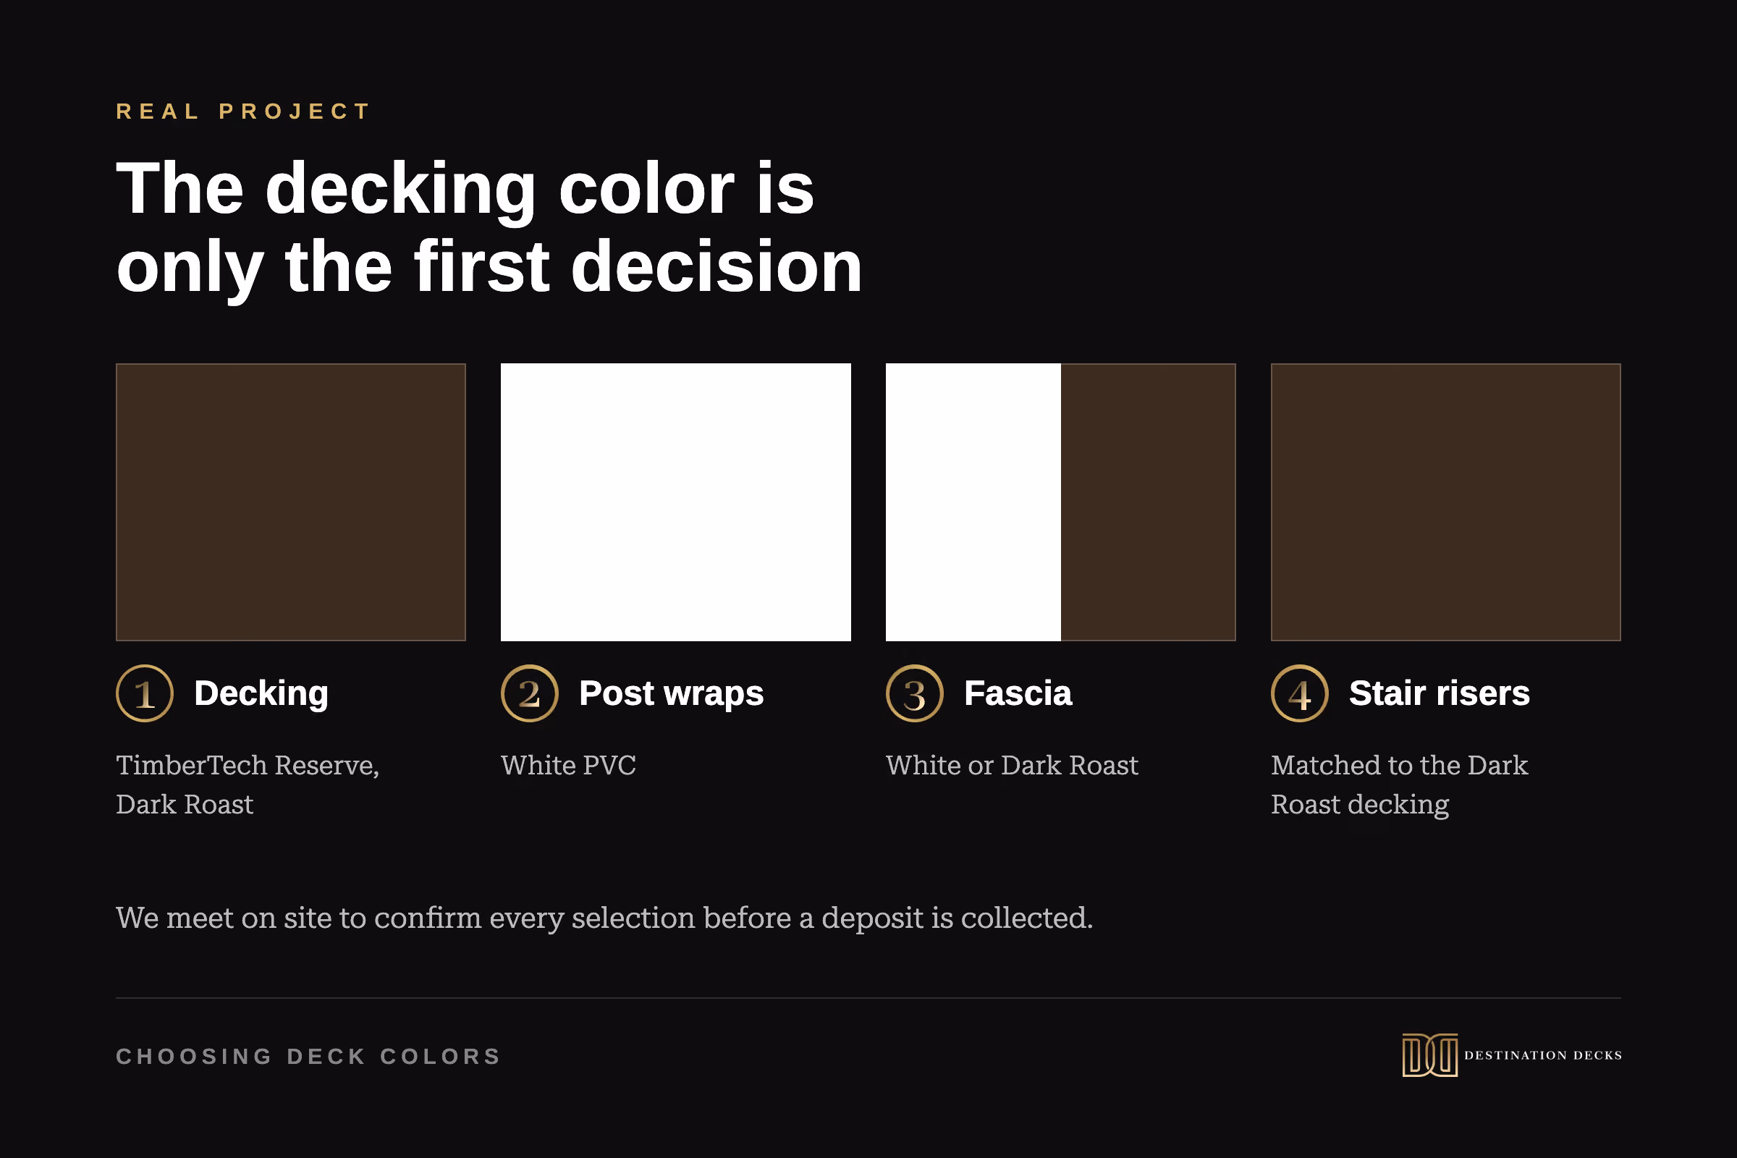The image size is (1737, 1158).
Task: Click the DESTINATION DECKS brand name text
Action: pyautogui.click(x=1543, y=1055)
